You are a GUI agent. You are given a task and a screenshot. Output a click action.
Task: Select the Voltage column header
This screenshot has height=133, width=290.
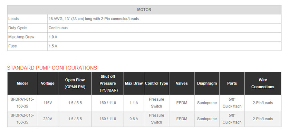click(x=48, y=84)
